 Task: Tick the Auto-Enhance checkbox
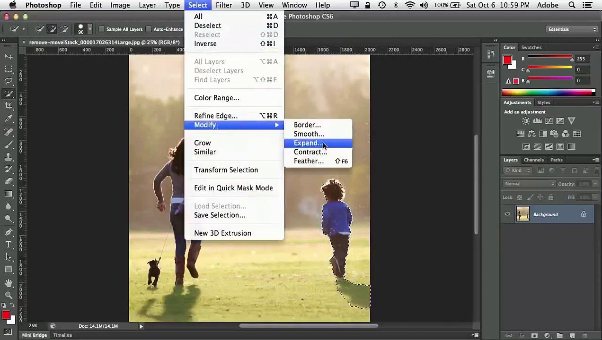(x=149, y=29)
